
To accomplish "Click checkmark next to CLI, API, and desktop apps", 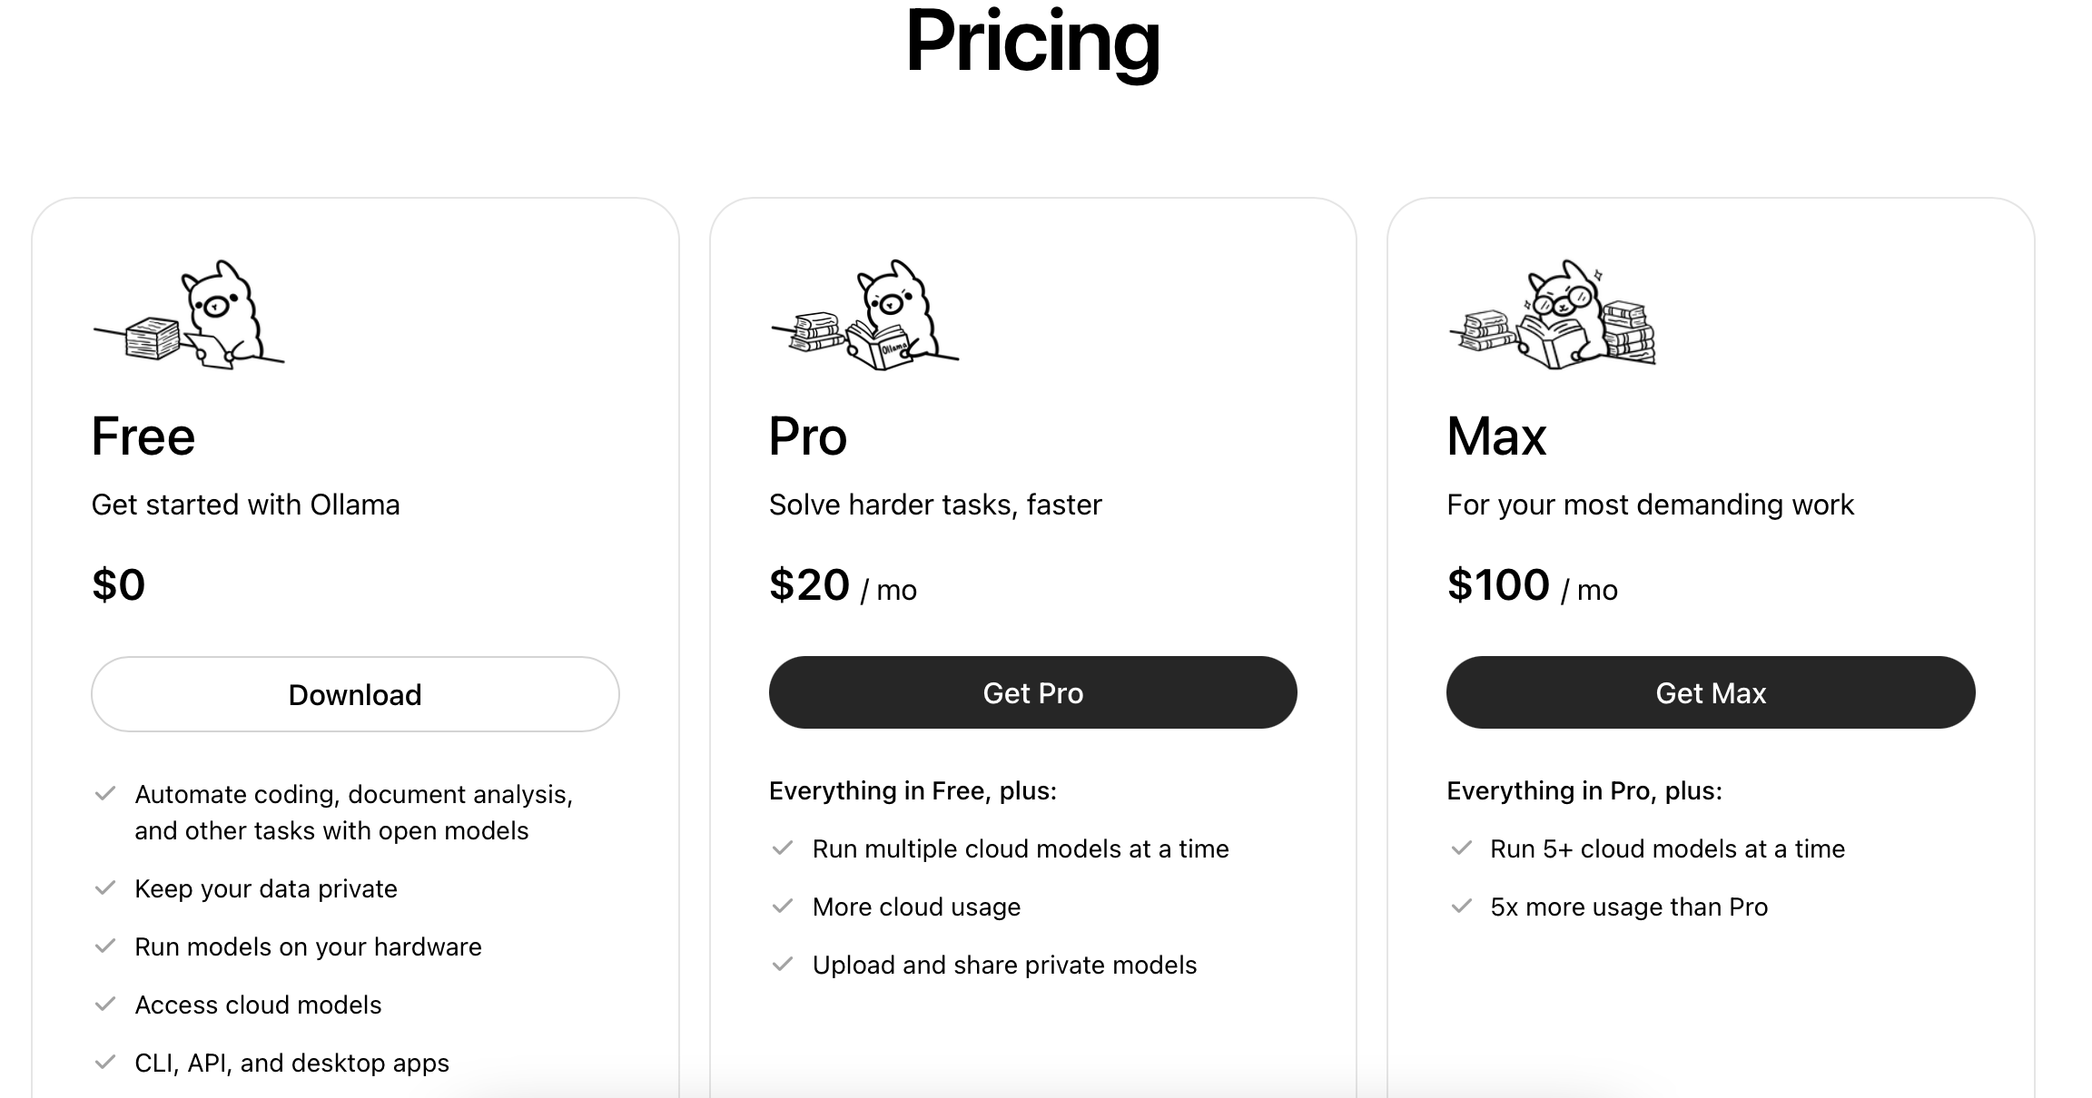I will coord(105,1062).
